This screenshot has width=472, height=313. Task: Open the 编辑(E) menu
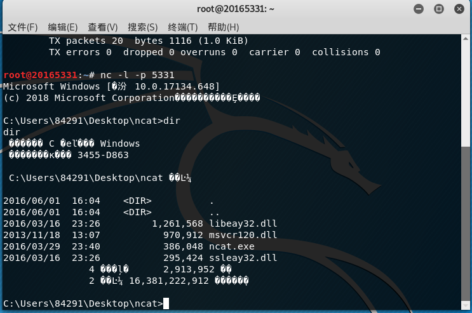[x=63, y=27]
